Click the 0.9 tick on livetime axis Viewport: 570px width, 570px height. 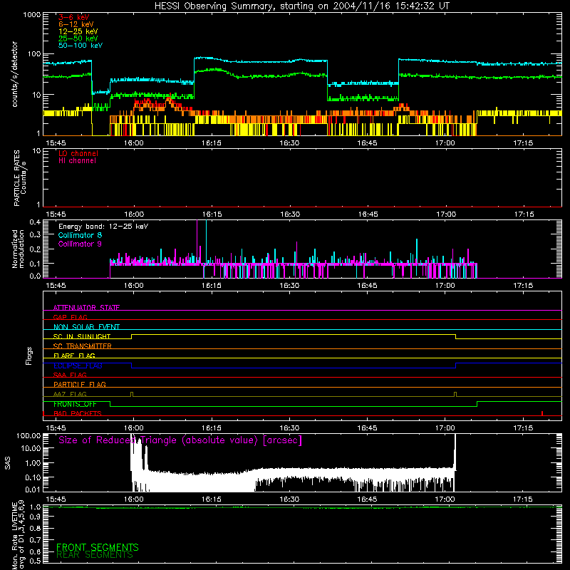[x=35, y=517]
